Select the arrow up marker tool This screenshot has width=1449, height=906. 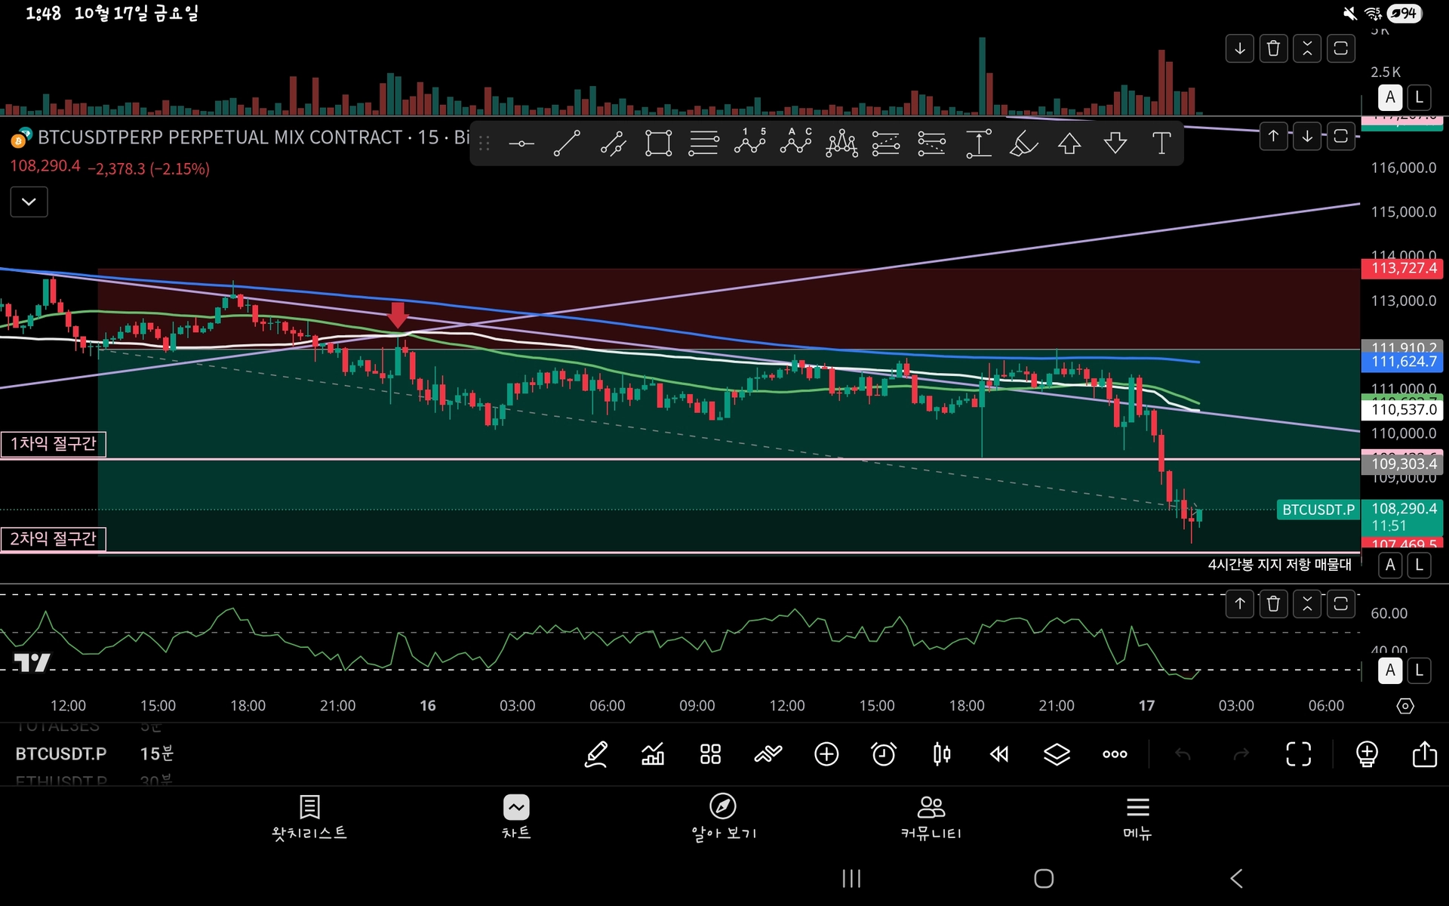[1069, 143]
